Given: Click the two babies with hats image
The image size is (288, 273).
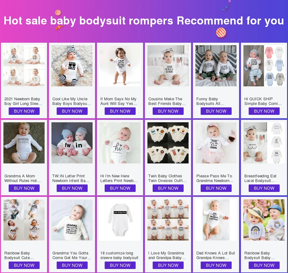Looking at the screenshot, I should click(x=264, y=220).
